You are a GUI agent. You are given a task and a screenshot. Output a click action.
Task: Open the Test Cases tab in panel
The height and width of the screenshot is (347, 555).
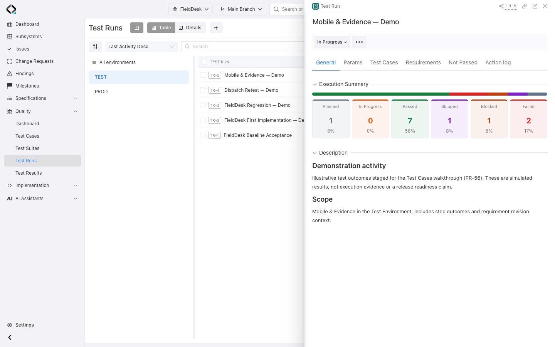pos(384,62)
